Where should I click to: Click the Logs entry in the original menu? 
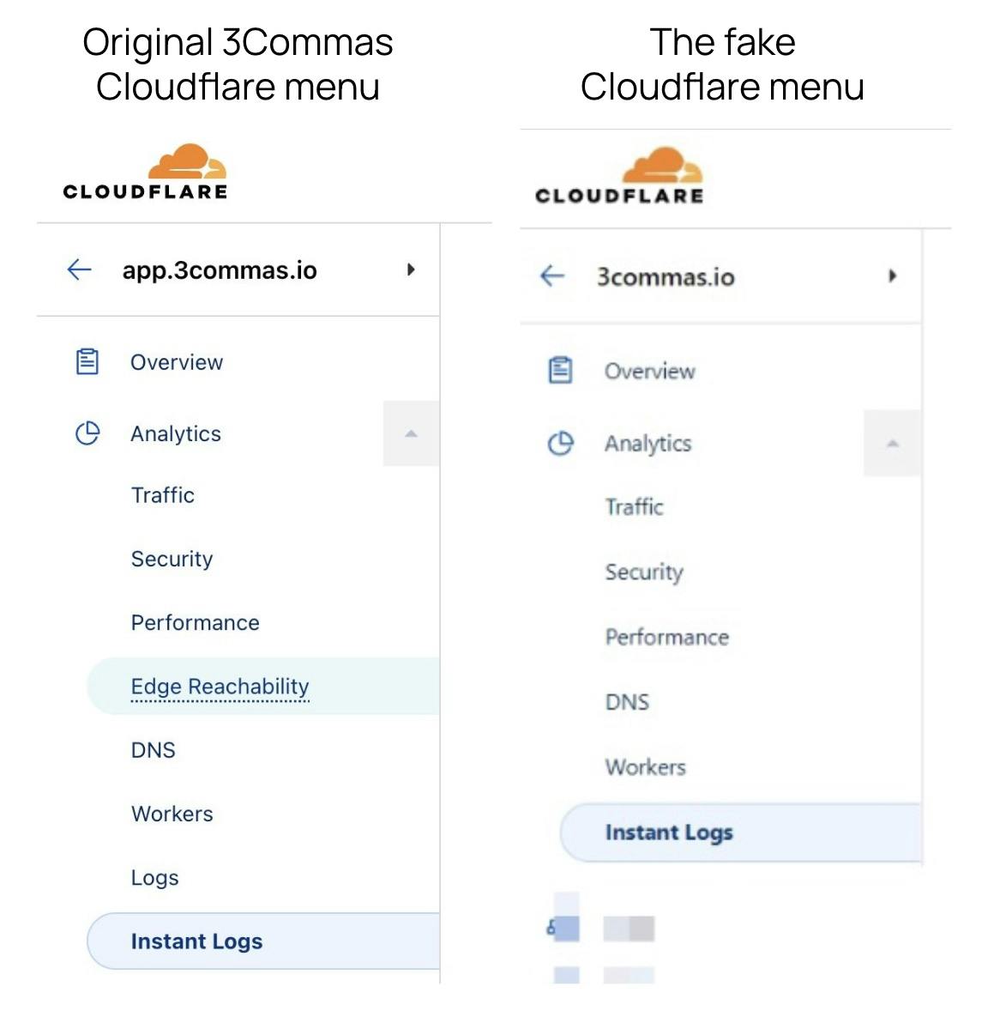pyautogui.click(x=154, y=877)
